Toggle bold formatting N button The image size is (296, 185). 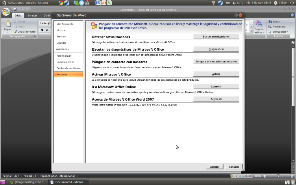(x=42, y=30)
